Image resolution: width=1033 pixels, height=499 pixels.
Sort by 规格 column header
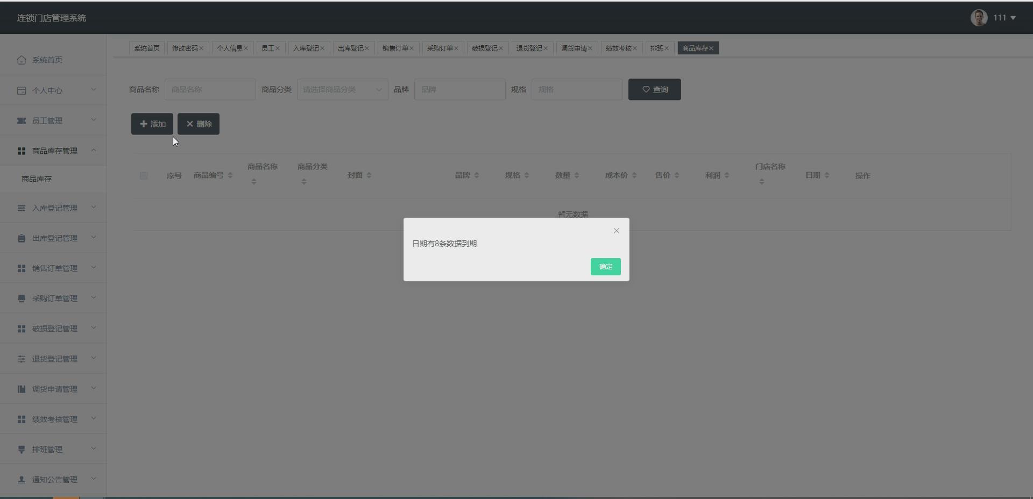point(527,175)
